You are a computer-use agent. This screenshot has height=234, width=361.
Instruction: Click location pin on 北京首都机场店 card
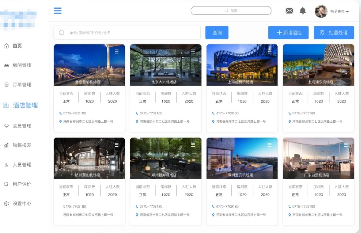tap(61, 121)
